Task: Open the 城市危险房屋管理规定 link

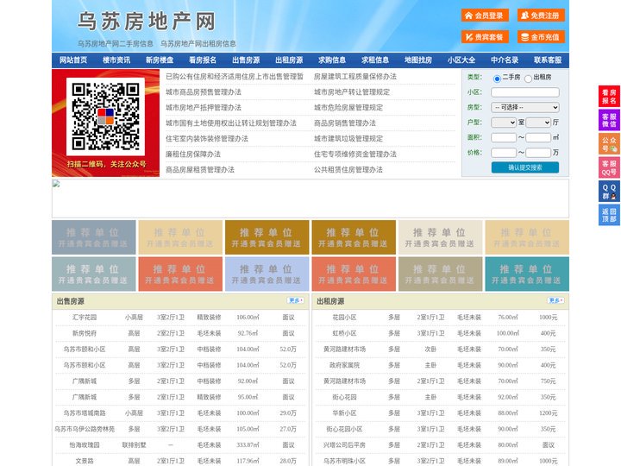Action: 348,107
